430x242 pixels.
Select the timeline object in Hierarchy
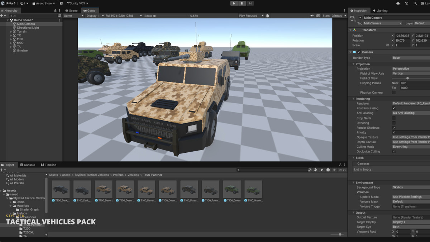tap(22, 51)
